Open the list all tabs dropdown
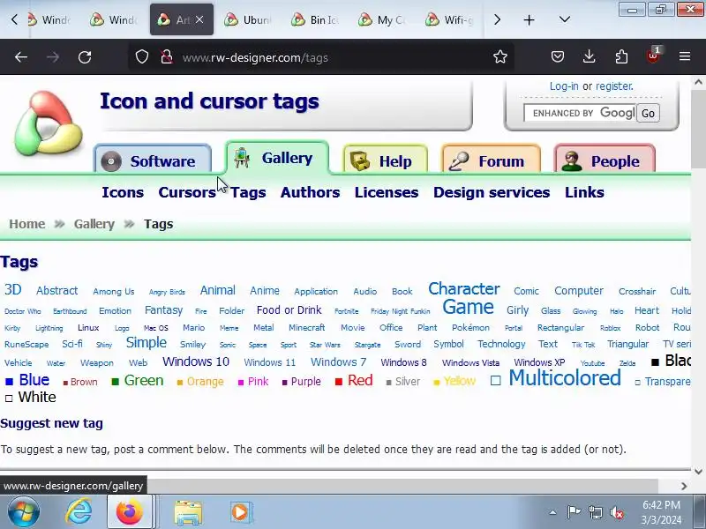This screenshot has width=706, height=529. [x=565, y=19]
